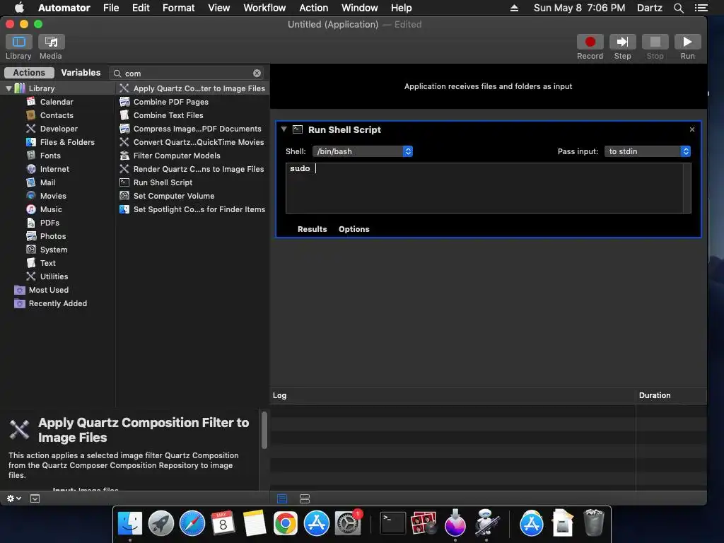
Task: Switch to the Actions tab
Action: [x=29, y=73]
